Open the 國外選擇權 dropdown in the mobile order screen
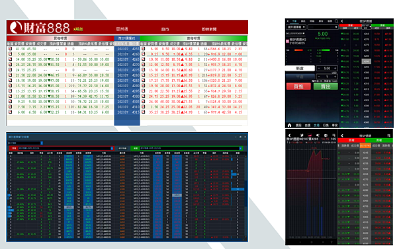 pos(296,27)
